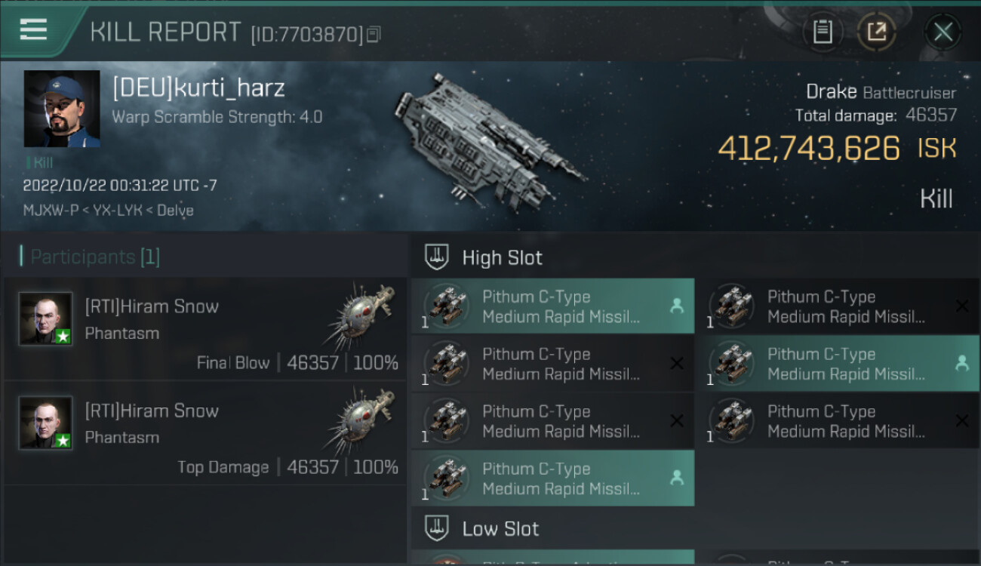Share the kill report externally
The width and height of the screenshot is (981, 566).
click(876, 32)
